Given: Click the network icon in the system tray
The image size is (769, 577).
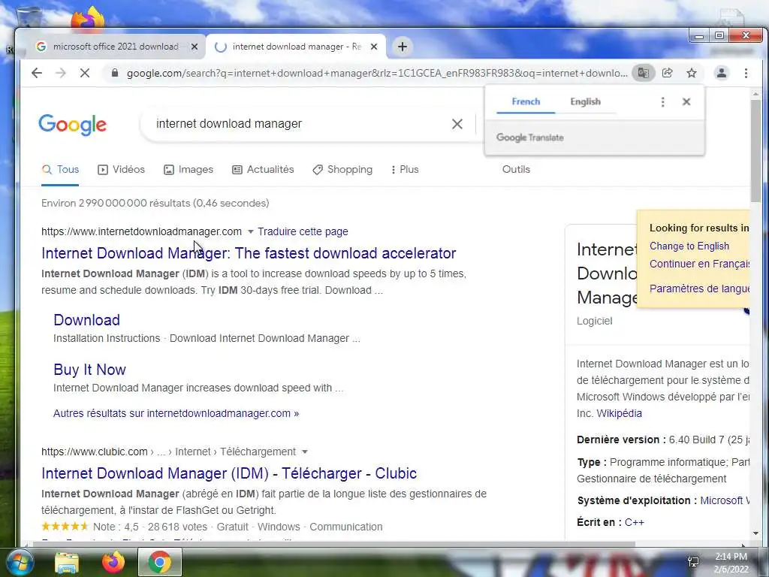Looking at the screenshot, I should (693, 562).
